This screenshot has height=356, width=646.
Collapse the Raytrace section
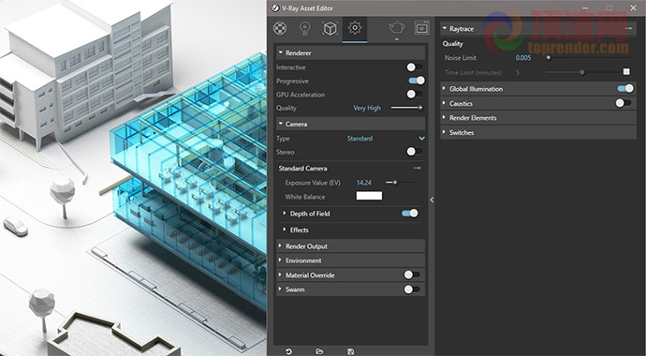click(445, 28)
